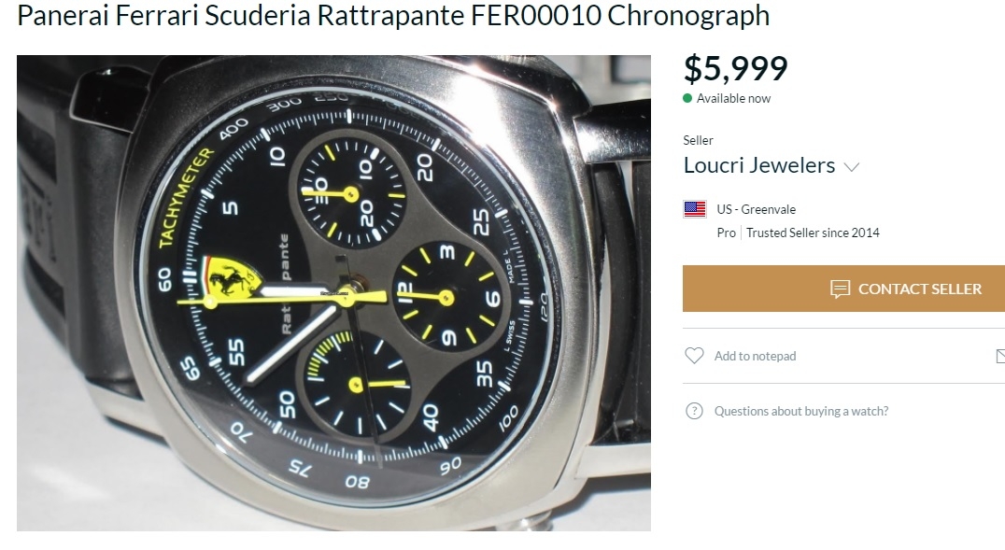Select Add to notepad

tap(755, 356)
